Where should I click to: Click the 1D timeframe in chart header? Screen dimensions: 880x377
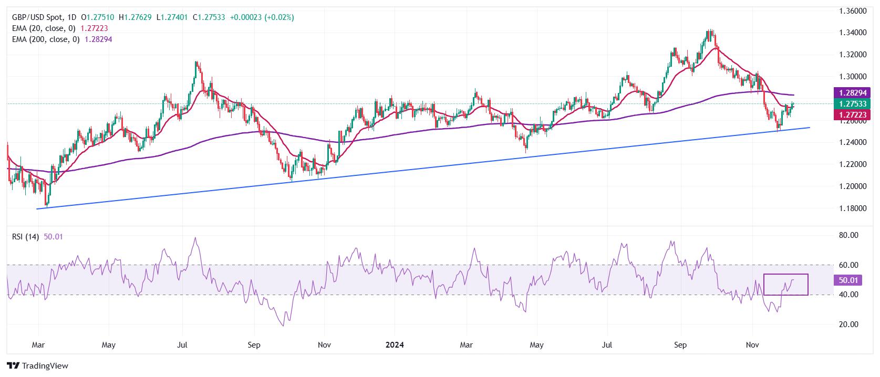[x=72, y=17]
